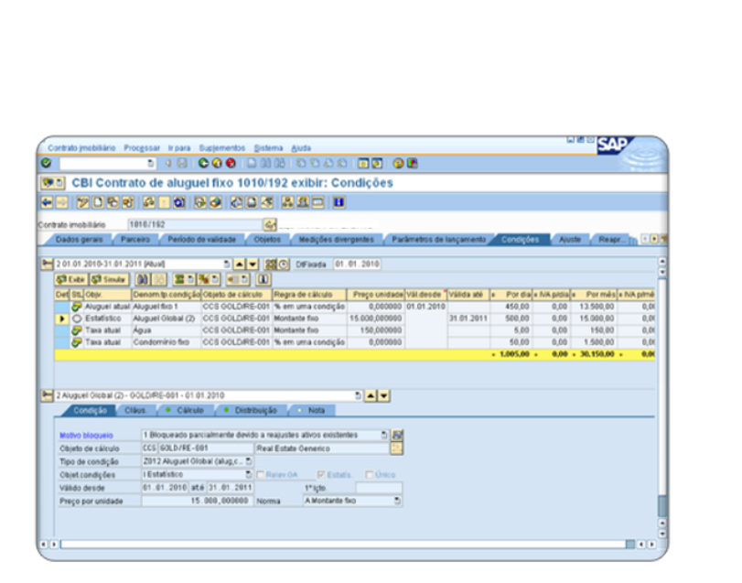Click the information icon in conditions toolbar

point(263,280)
